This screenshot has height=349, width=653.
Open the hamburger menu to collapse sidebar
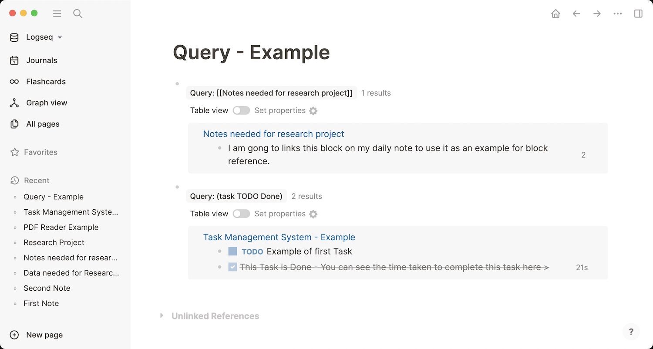57,13
